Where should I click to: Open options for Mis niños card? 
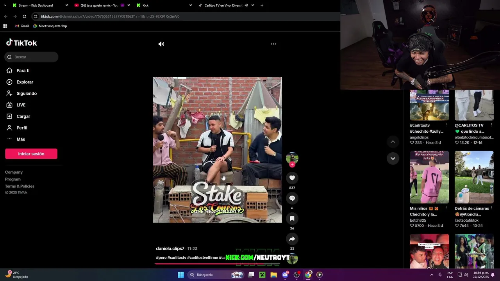[x=447, y=208]
